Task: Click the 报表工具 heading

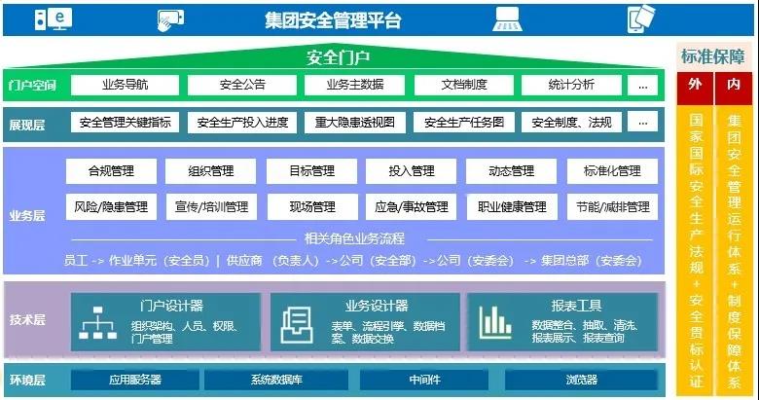Action: pyautogui.click(x=576, y=306)
